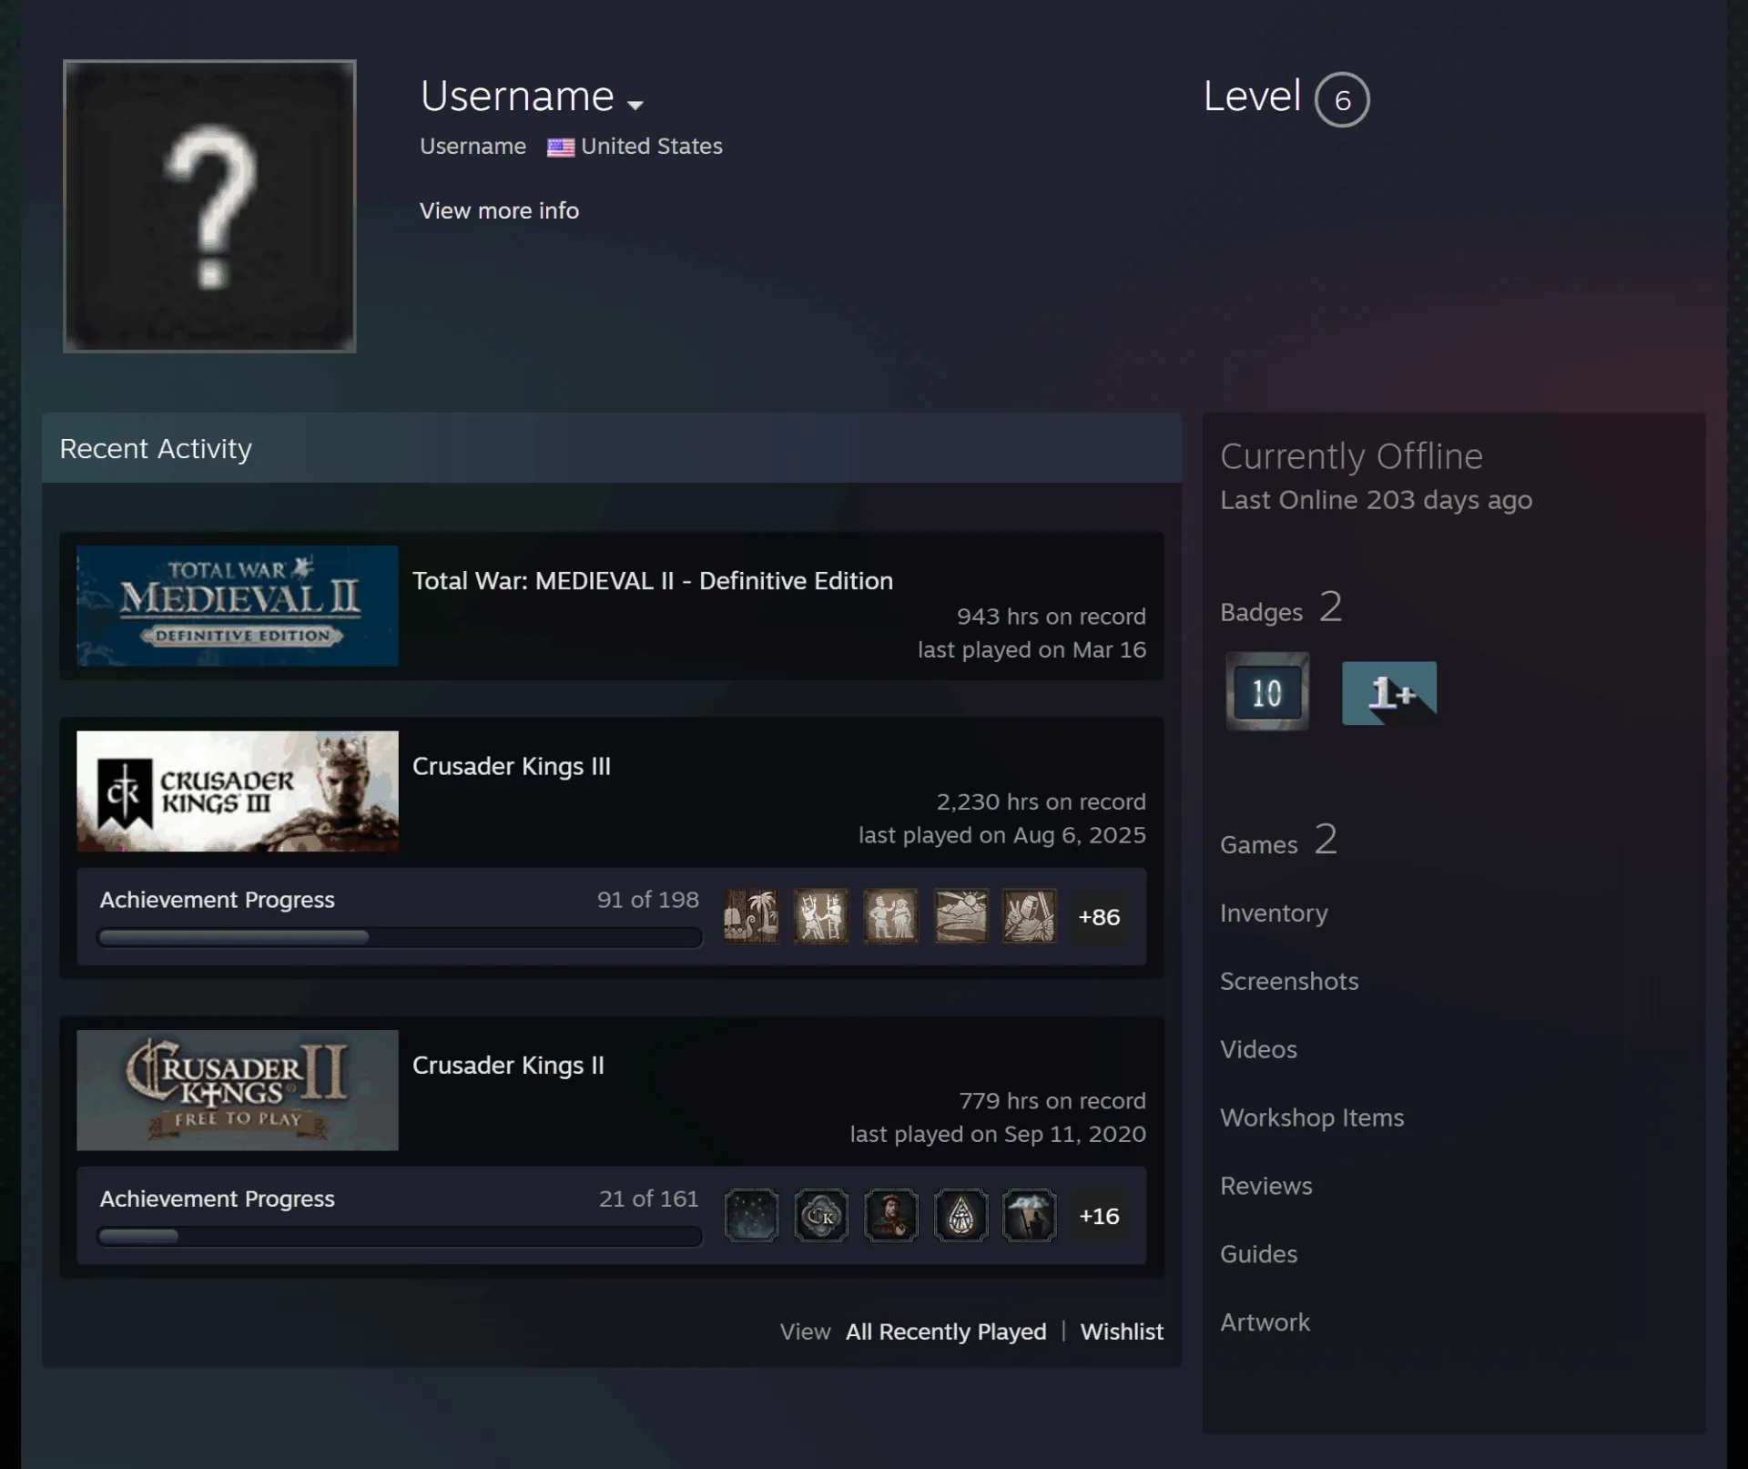Click Total War: MEDIEVAL II title link
The height and width of the screenshot is (1469, 1748).
pyautogui.click(x=653, y=581)
